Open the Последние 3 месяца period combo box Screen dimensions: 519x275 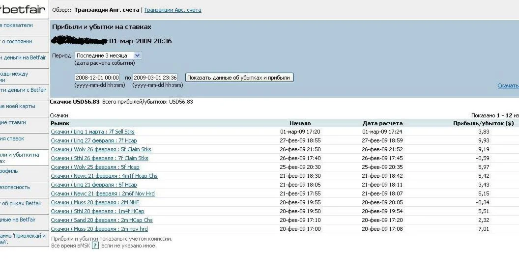[x=108, y=55]
